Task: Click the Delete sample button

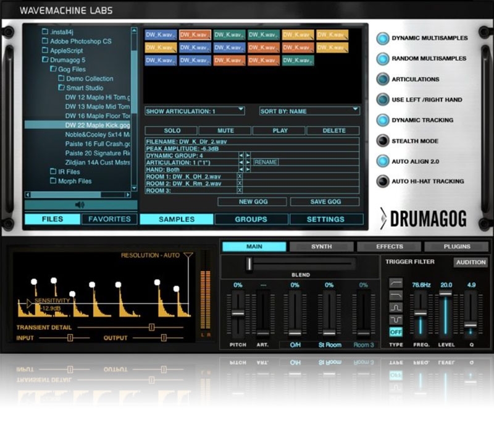Action: point(333,130)
